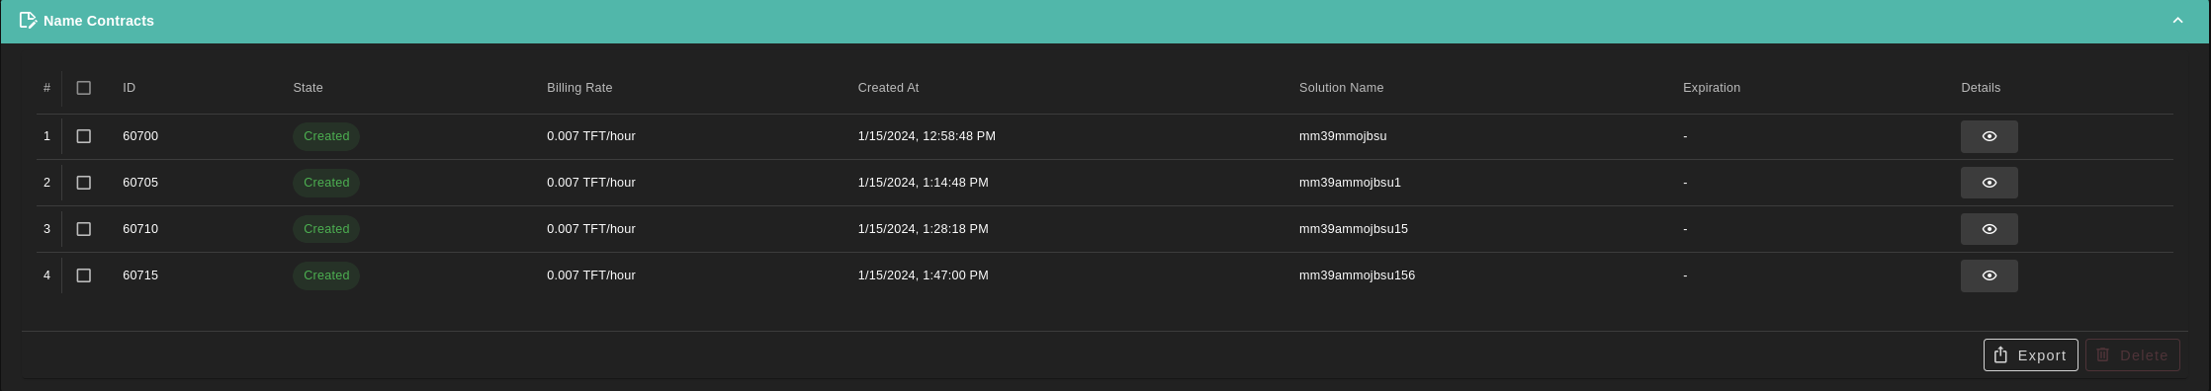Collapse the Name Contracts panel chevron
This screenshot has height=391, width=2211.
(x=2177, y=21)
